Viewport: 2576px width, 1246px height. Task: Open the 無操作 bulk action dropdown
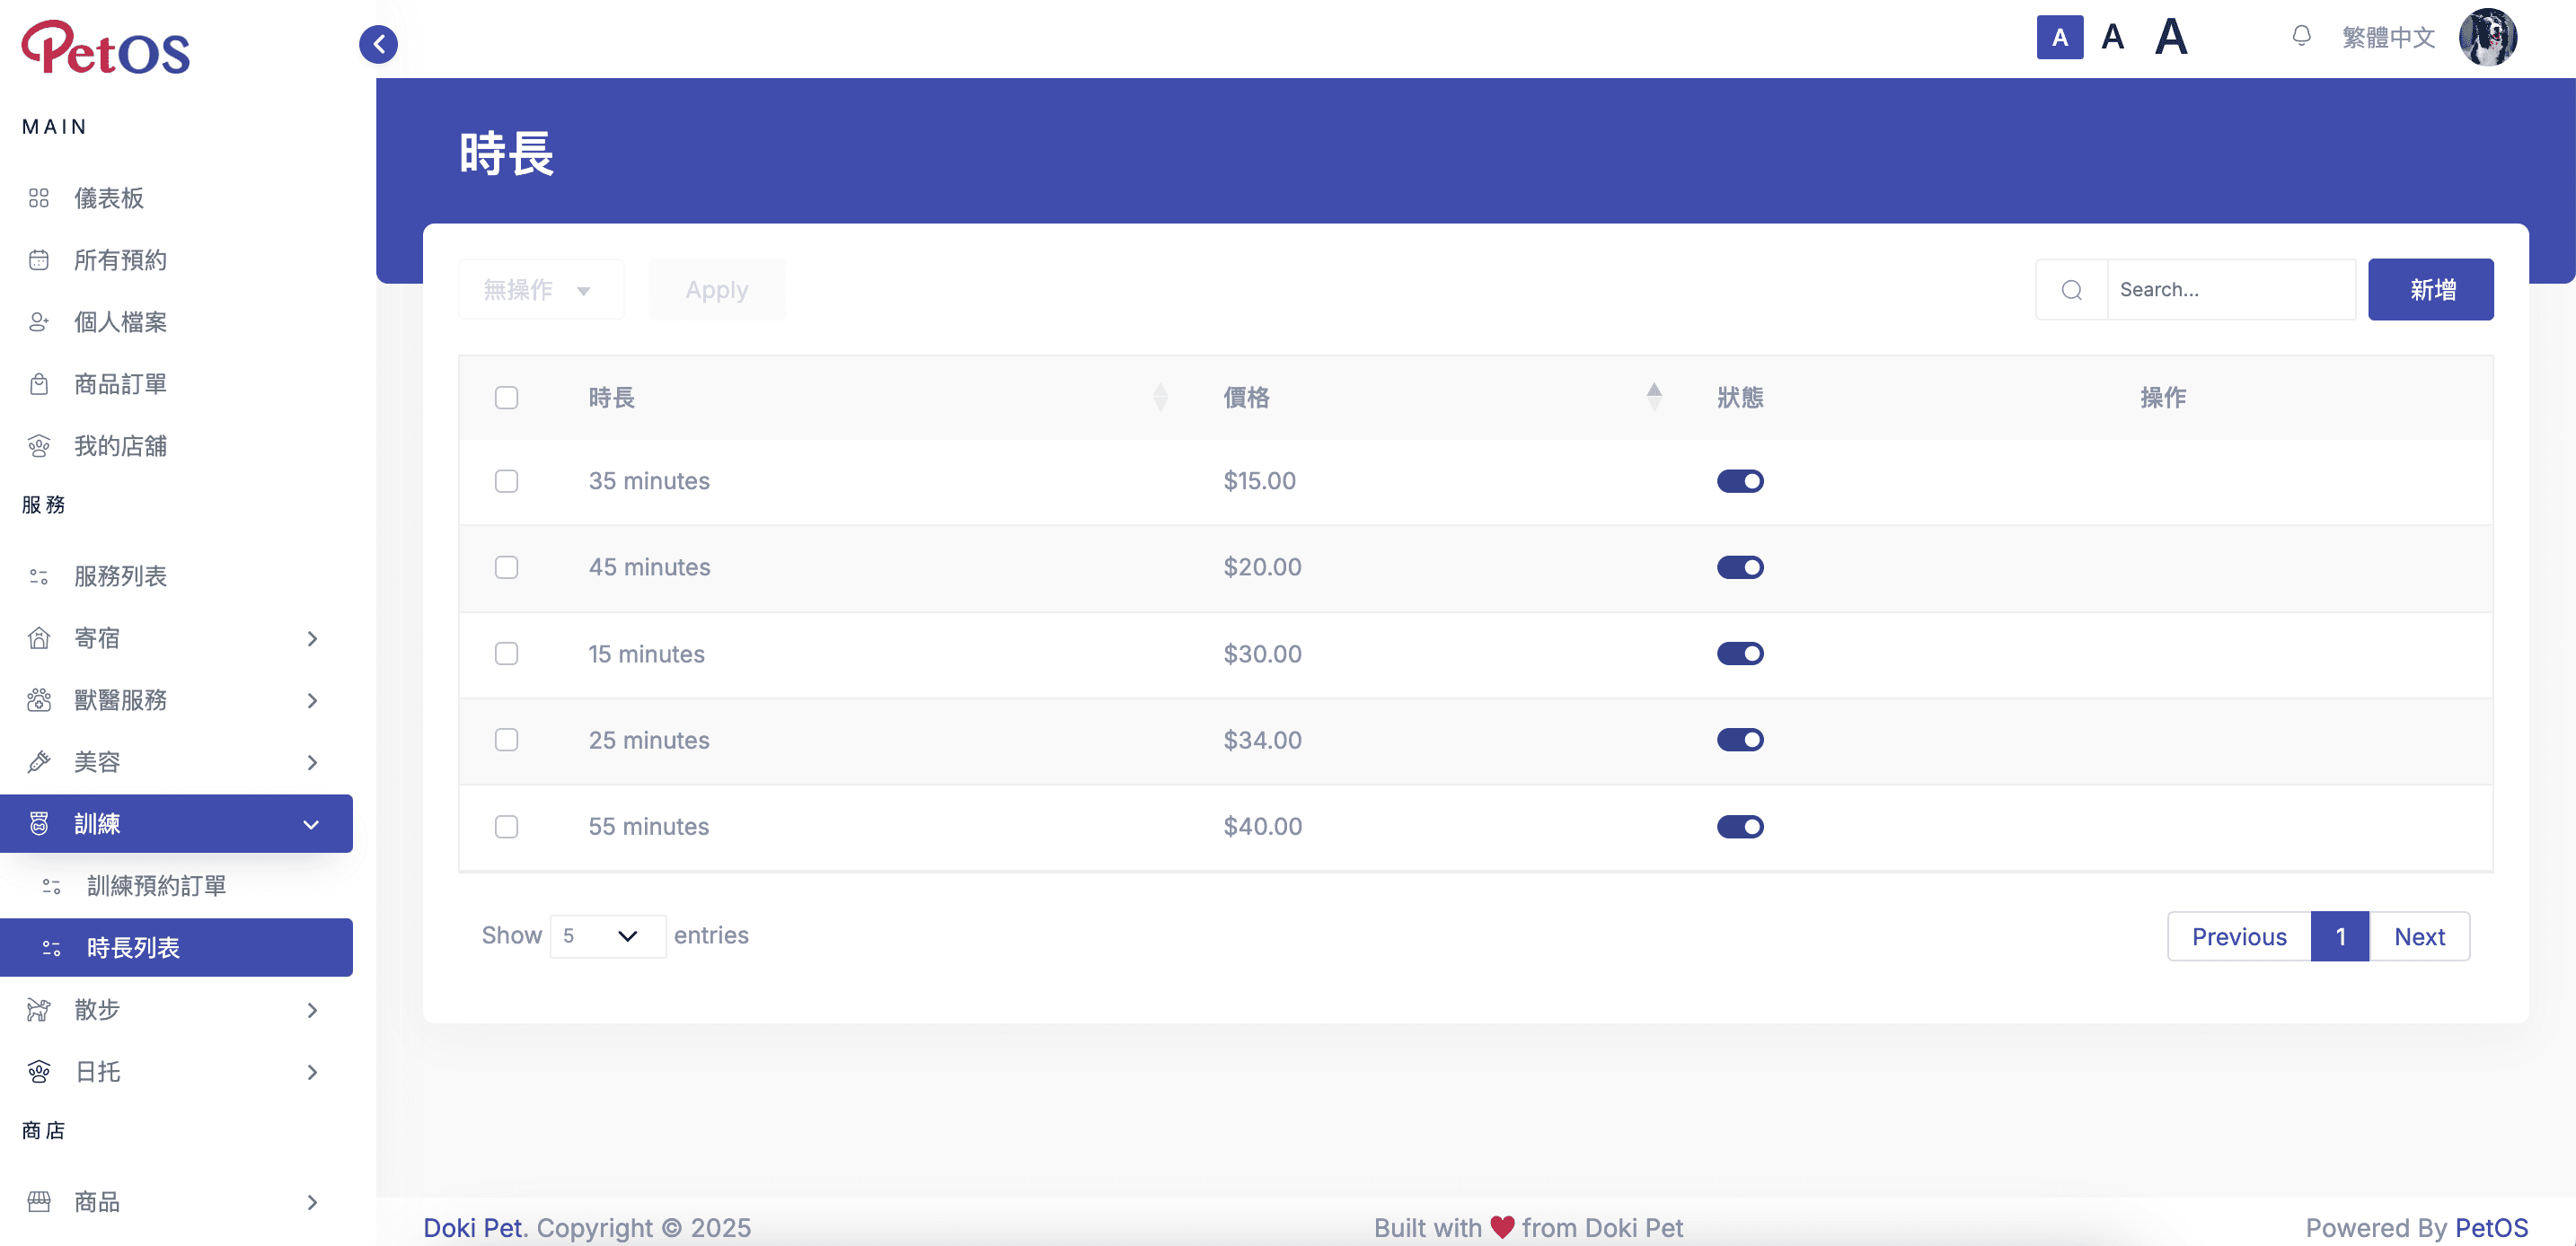(x=541, y=290)
